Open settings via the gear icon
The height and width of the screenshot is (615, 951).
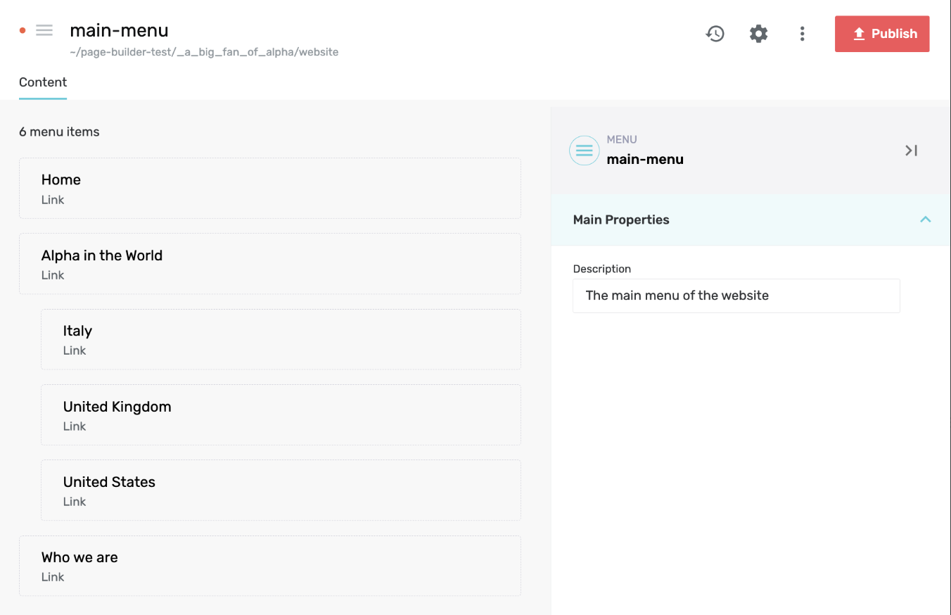click(x=758, y=33)
